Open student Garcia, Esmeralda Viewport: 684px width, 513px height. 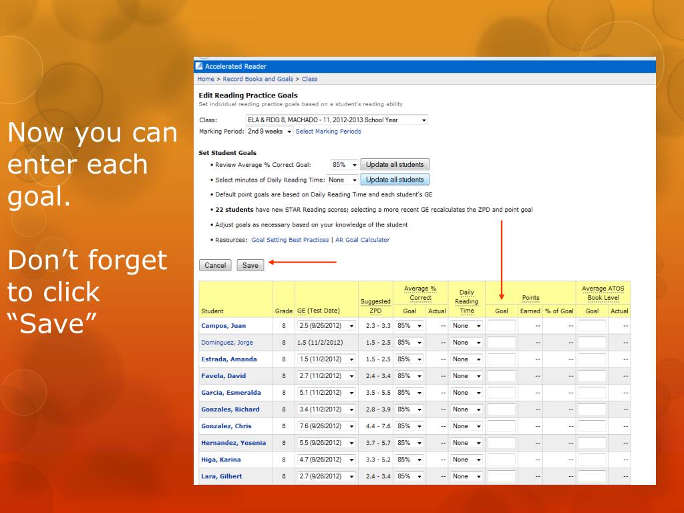pyautogui.click(x=230, y=393)
